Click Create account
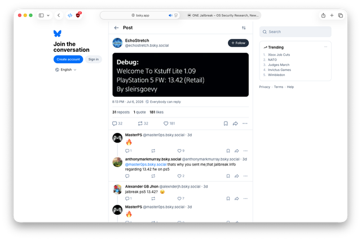Screen dimensions: 361x240 tap(68, 59)
